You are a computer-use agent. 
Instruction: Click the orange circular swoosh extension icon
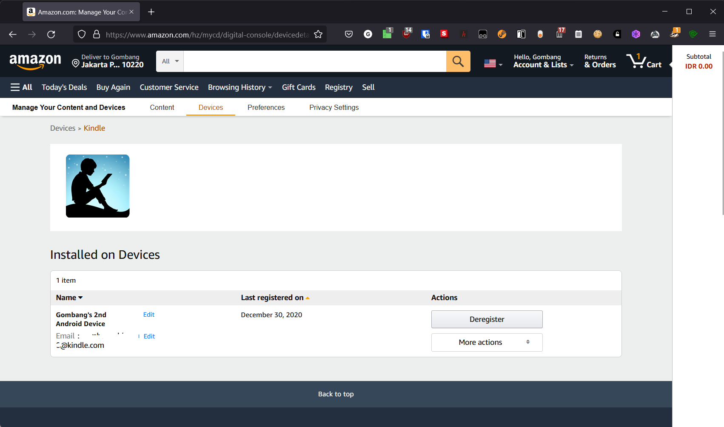click(x=502, y=34)
